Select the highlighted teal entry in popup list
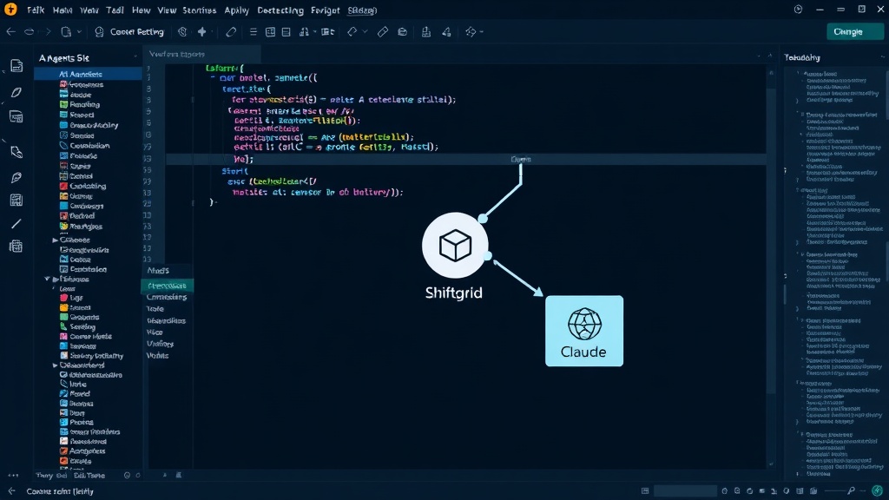The width and height of the screenshot is (889, 500). tap(168, 286)
